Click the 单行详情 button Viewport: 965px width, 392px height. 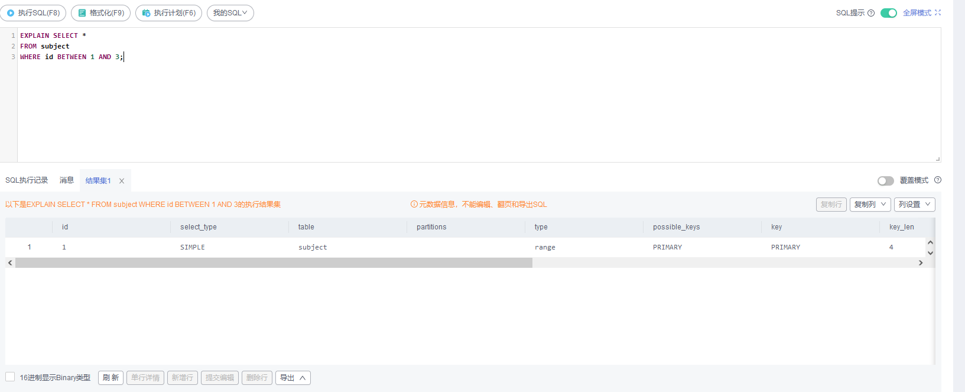[x=145, y=378]
